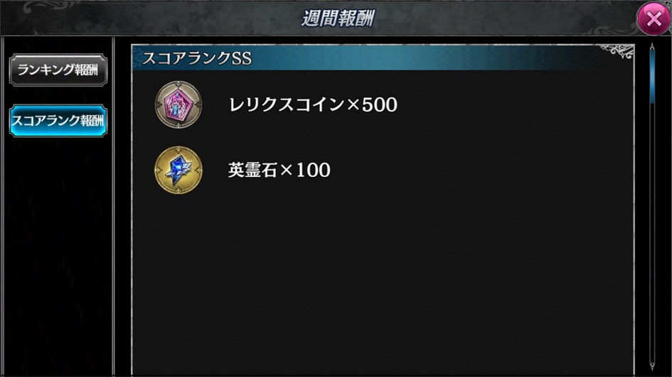
Task: Click the silver ornament in reward panel corner
Action: coord(617,51)
